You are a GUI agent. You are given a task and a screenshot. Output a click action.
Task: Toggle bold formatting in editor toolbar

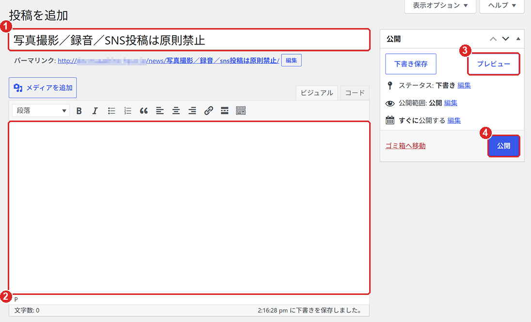[x=79, y=111]
